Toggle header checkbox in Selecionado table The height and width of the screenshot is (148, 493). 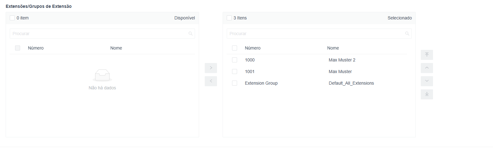coord(235,48)
